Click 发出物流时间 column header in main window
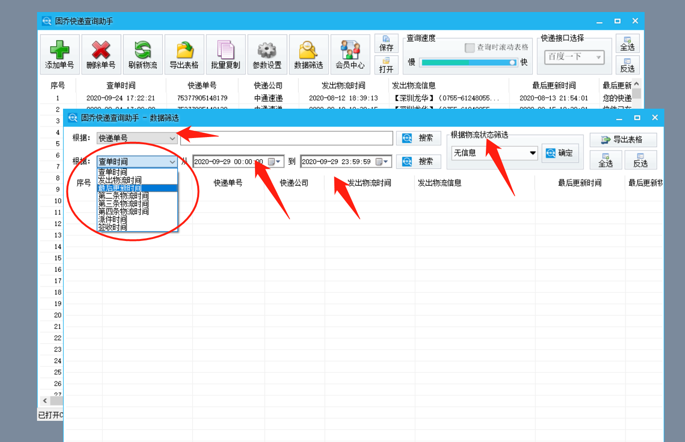The height and width of the screenshot is (442, 685). [343, 86]
